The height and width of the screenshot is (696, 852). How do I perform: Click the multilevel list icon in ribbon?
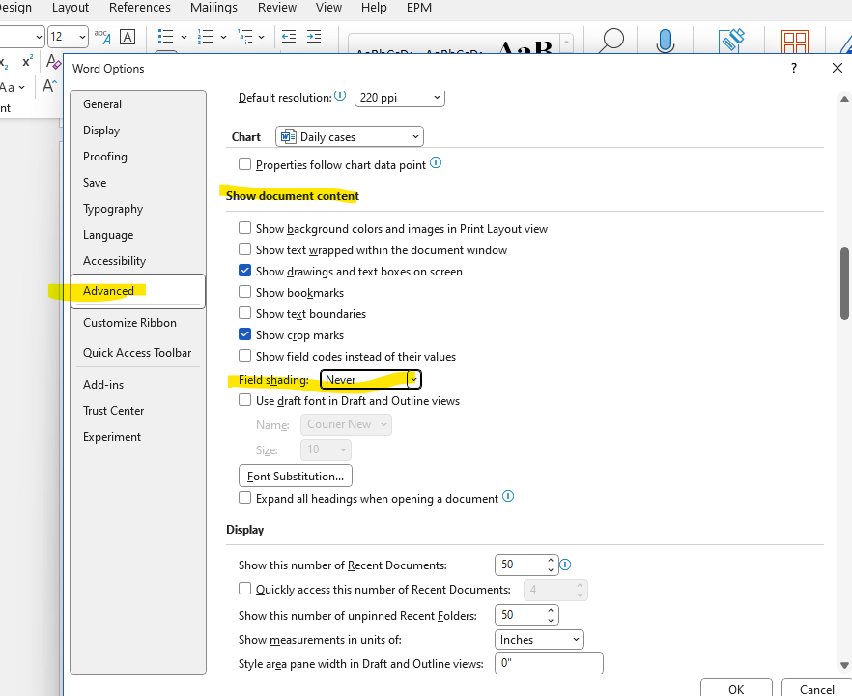[245, 37]
